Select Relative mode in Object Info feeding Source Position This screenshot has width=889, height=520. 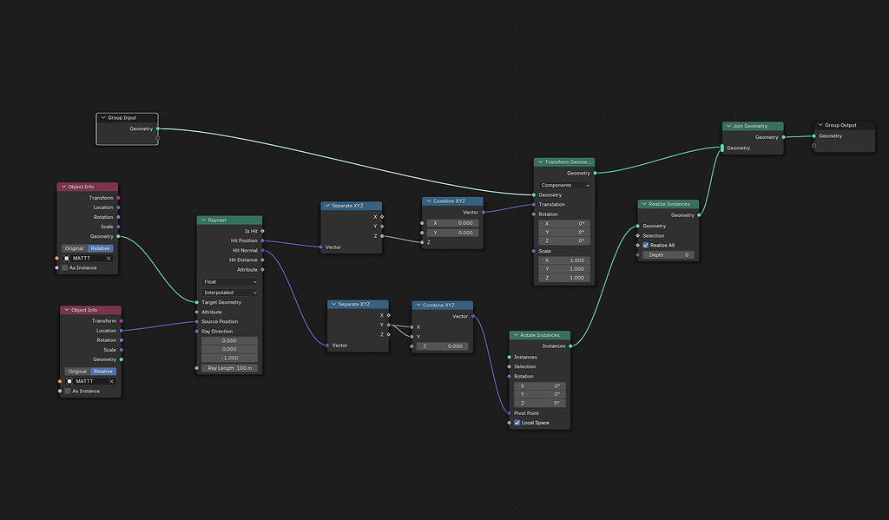point(103,372)
